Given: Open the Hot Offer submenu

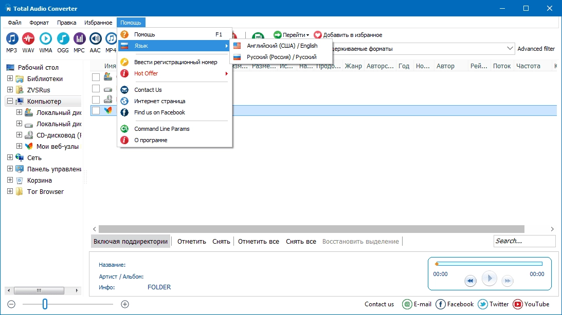Looking at the screenshot, I should pyautogui.click(x=175, y=73).
